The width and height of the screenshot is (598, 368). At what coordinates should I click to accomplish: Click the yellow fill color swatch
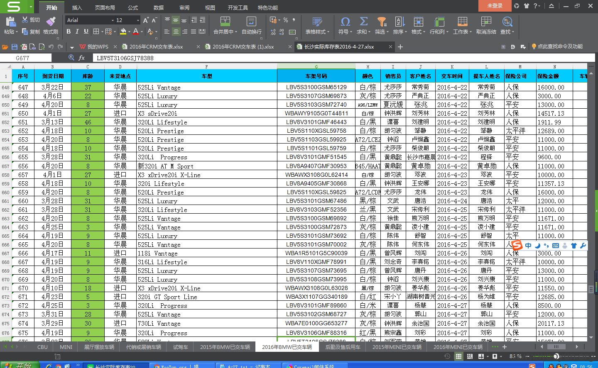pyautogui.click(x=123, y=32)
